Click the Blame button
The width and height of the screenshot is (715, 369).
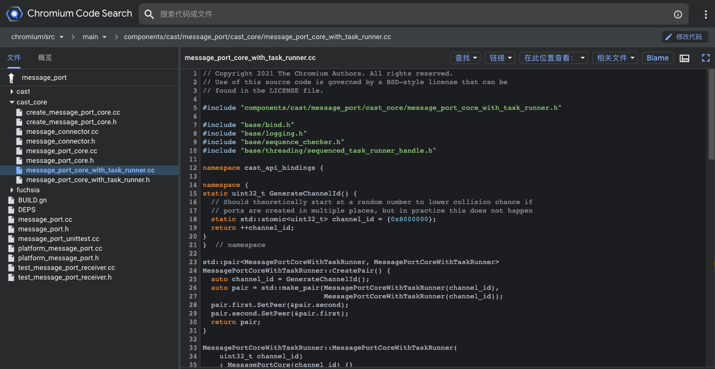[658, 58]
